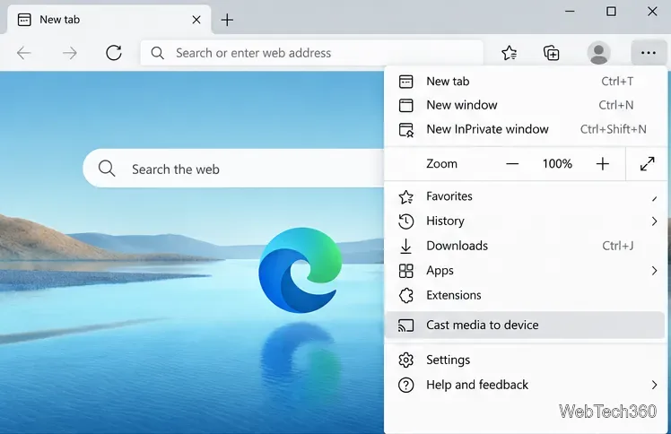Choose New tab from the menu
This screenshot has width=671, height=434.
(x=526, y=82)
